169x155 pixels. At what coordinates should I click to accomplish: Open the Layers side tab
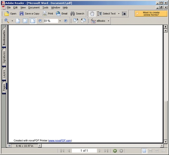click(4, 74)
